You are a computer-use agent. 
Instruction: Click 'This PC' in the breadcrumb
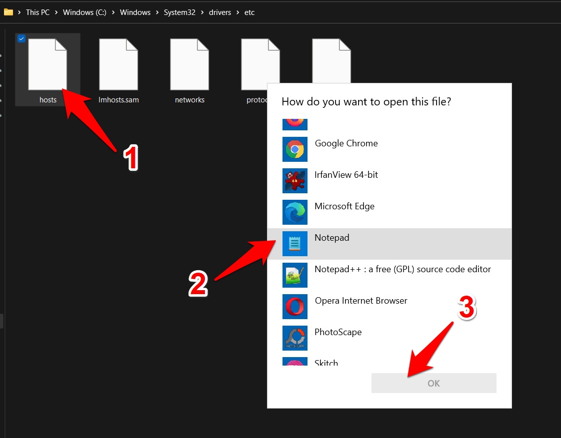point(37,12)
